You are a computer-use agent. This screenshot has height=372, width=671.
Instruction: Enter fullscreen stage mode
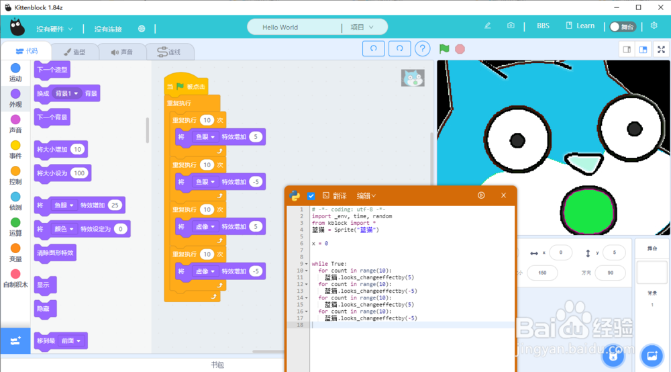tap(661, 50)
